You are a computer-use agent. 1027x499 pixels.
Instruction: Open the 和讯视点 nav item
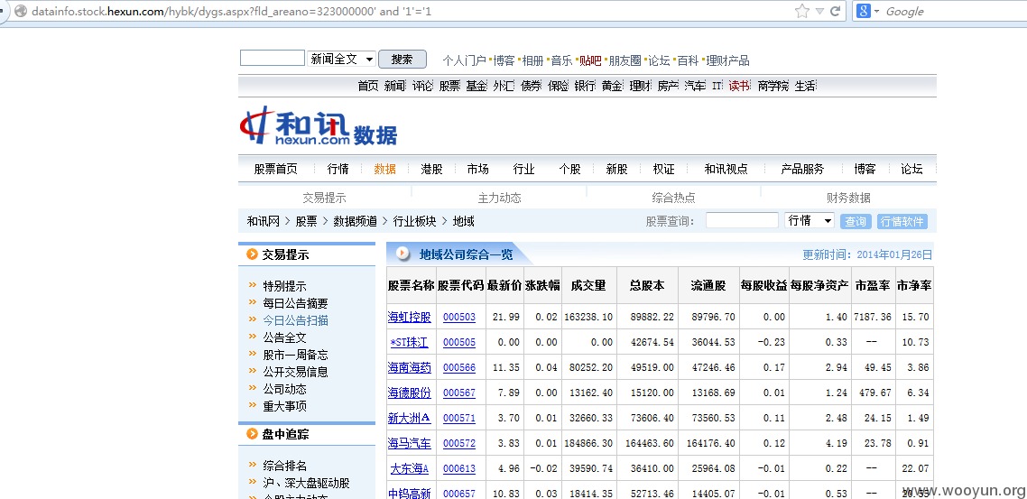[726, 169]
